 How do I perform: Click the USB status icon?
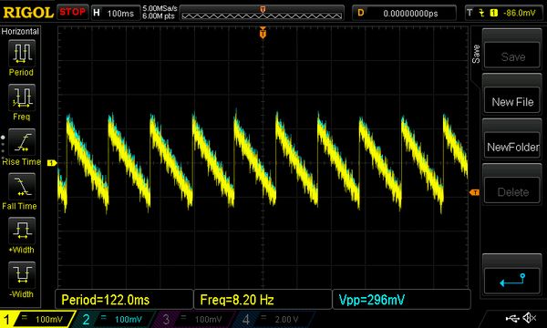[512, 318]
